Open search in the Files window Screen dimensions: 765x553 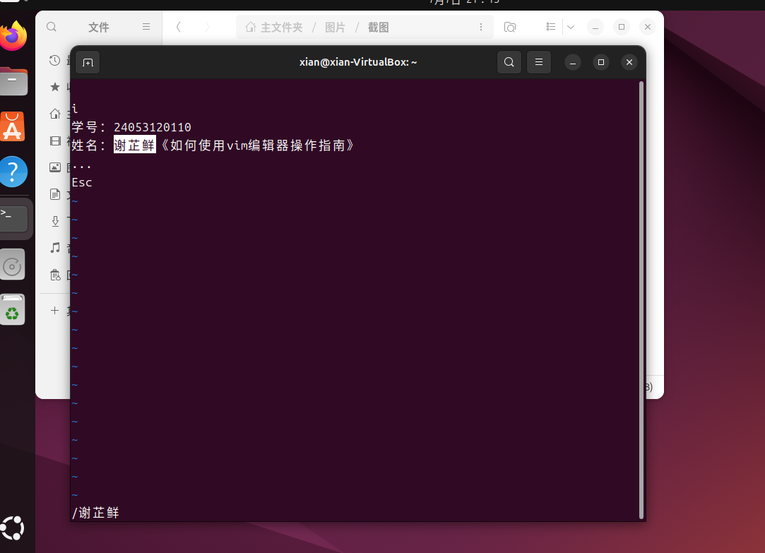(x=52, y=27)
